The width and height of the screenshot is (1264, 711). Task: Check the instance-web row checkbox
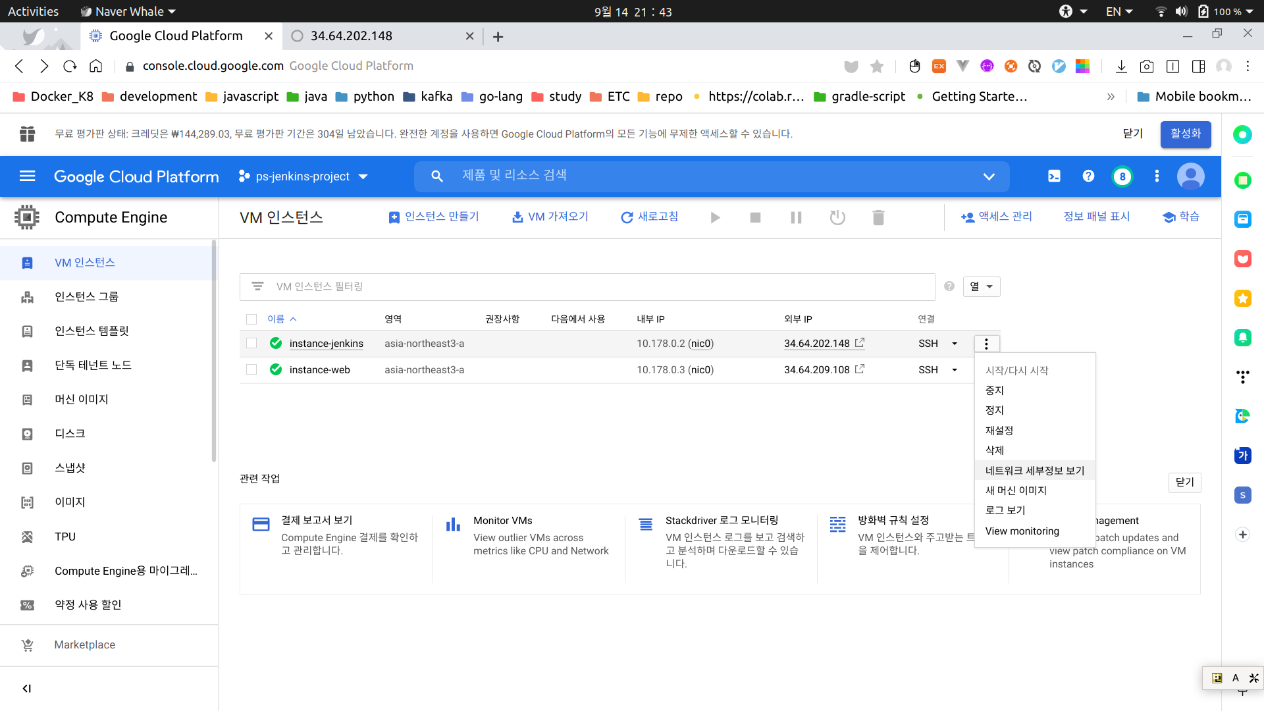251,369
